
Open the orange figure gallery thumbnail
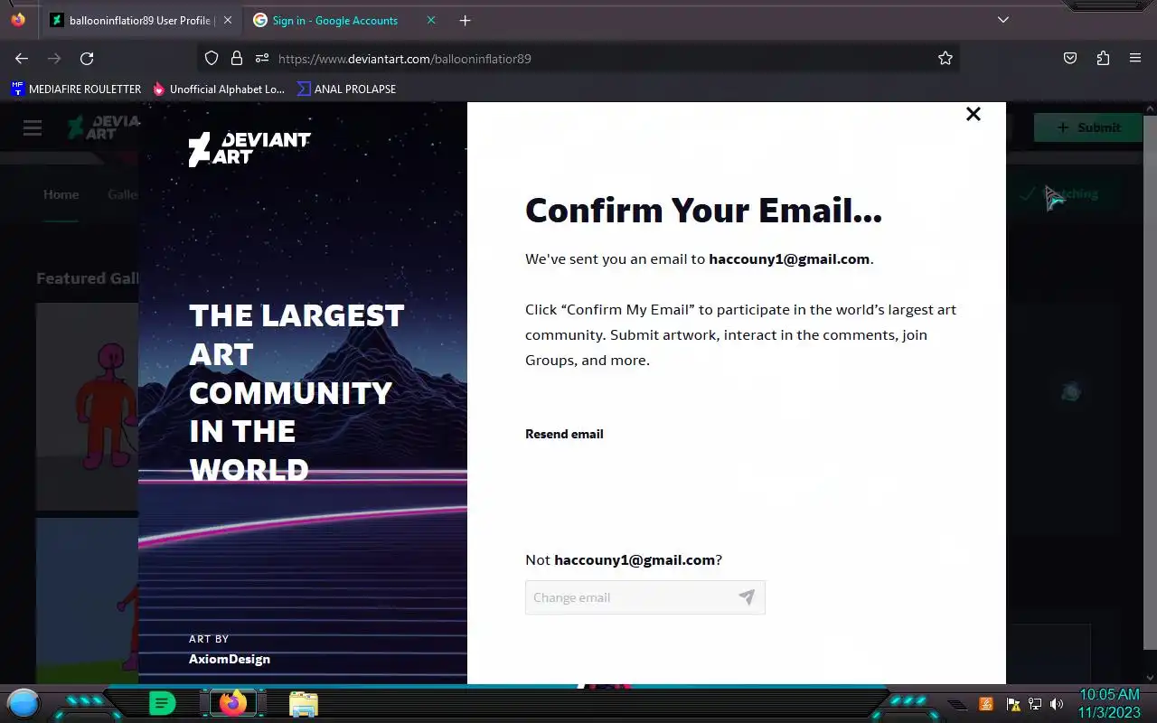point(88,407)
